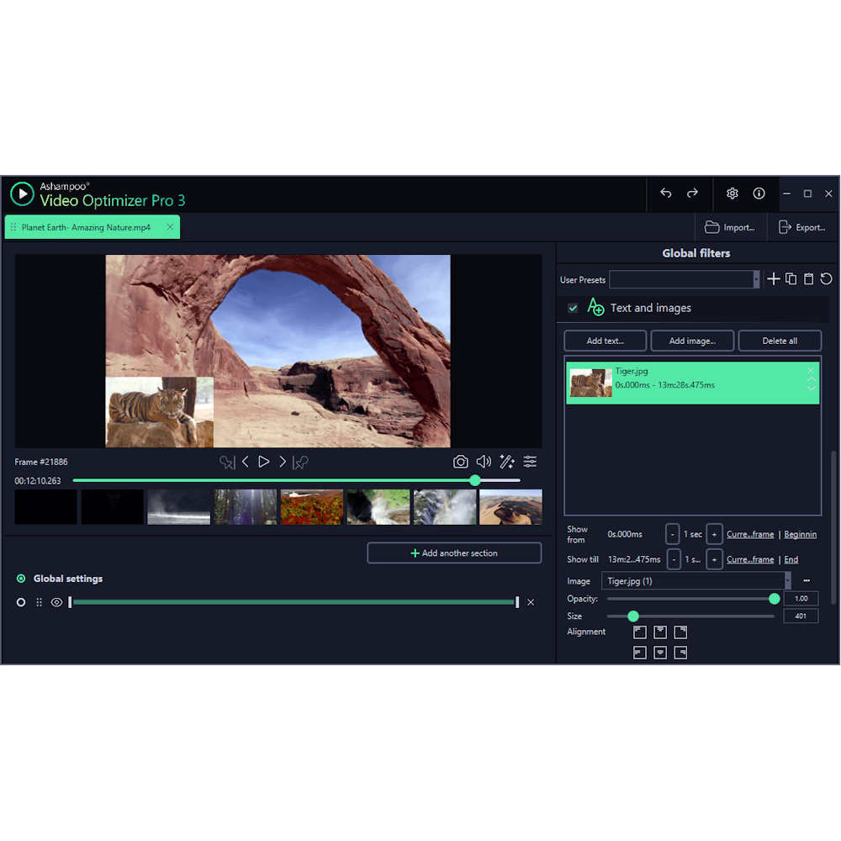The width and height of the screenshot is (841, 841).
Task: Reset user presets with the circular arrow
Action: (825, 278)
